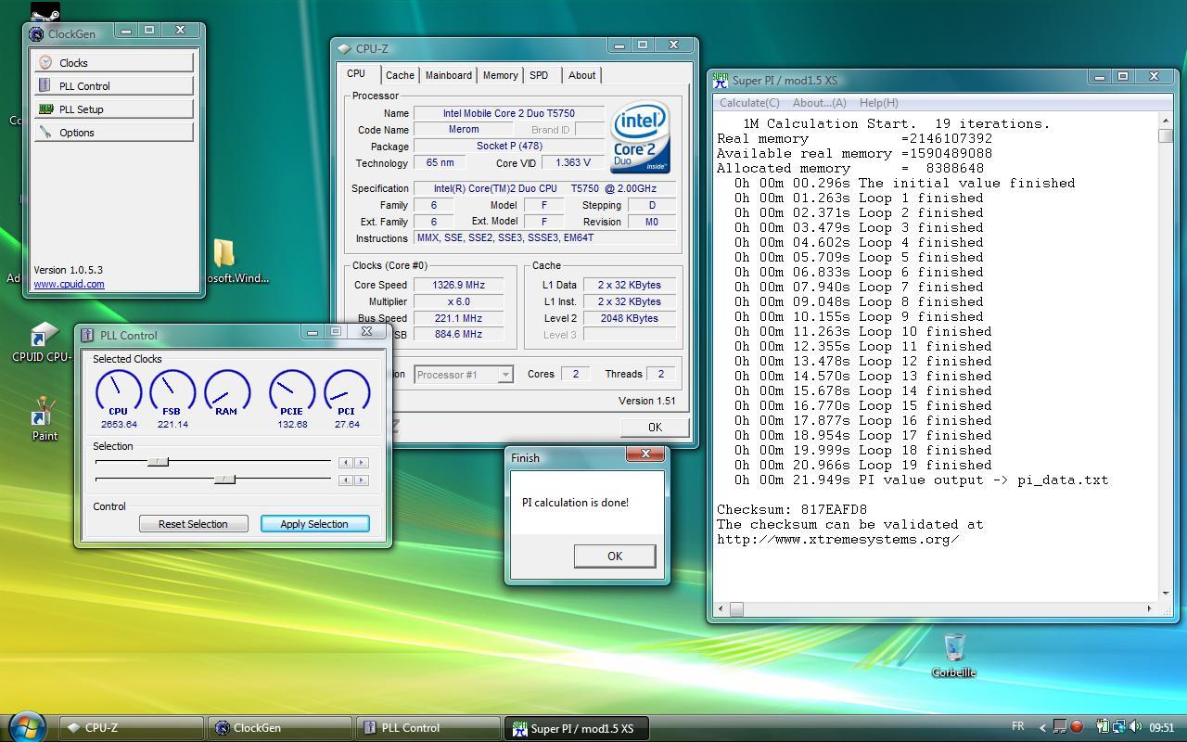Viewport: 1187px width, 742px height.
Task: Click the CPU gauge in PLL Control
Action: pyautogui.click(x=118, y=392)
